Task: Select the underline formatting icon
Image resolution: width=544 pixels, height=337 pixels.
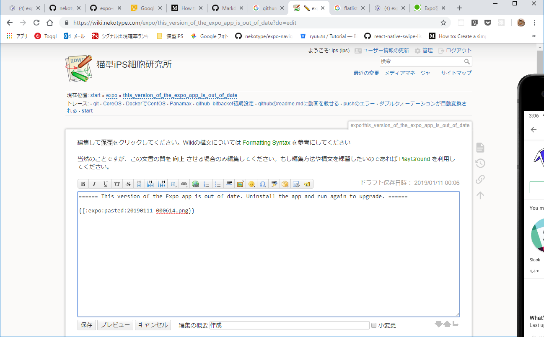Action: (105, 184)
